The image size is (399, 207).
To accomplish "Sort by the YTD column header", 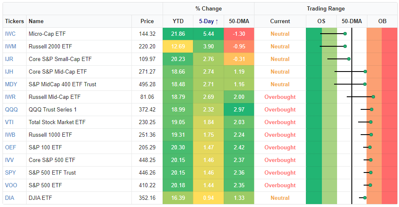I will click(x=178, y=21).
